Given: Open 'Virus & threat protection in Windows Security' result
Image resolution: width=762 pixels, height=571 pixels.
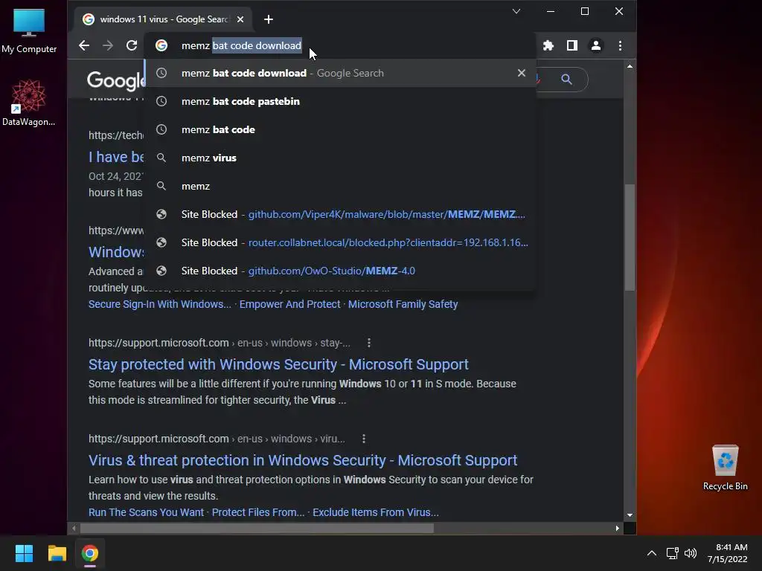Looking at the screenshot, I should click(x=303, y=460).
